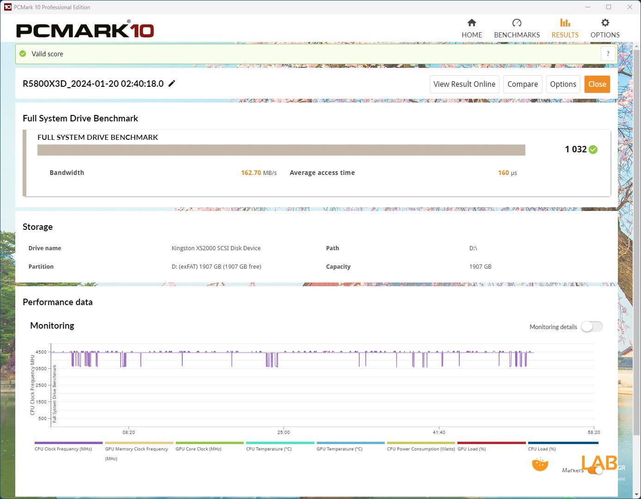Image resolution: width=641 pixels, height=499 pixels.
Task: Click the Capacity label in Storage
Action: pyautogui.click(x=338, y=266)
